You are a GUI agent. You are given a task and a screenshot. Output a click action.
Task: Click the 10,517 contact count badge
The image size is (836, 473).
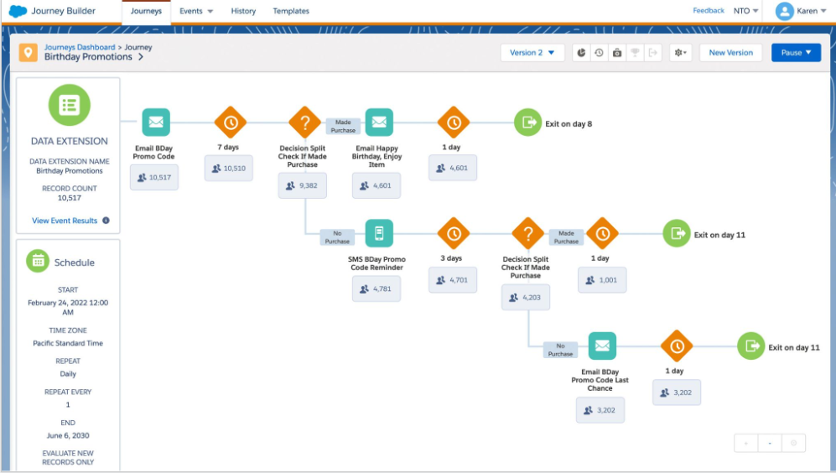(154, 177)
